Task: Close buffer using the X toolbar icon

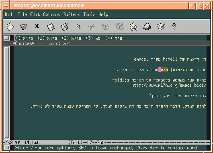Action: [x=37, y=26]
